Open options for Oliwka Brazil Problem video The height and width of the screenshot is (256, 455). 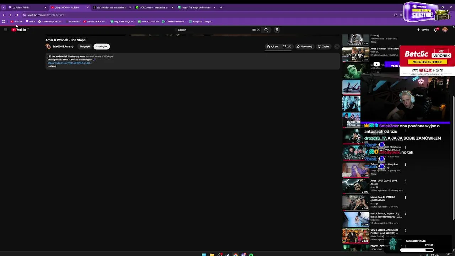(405, 230)
